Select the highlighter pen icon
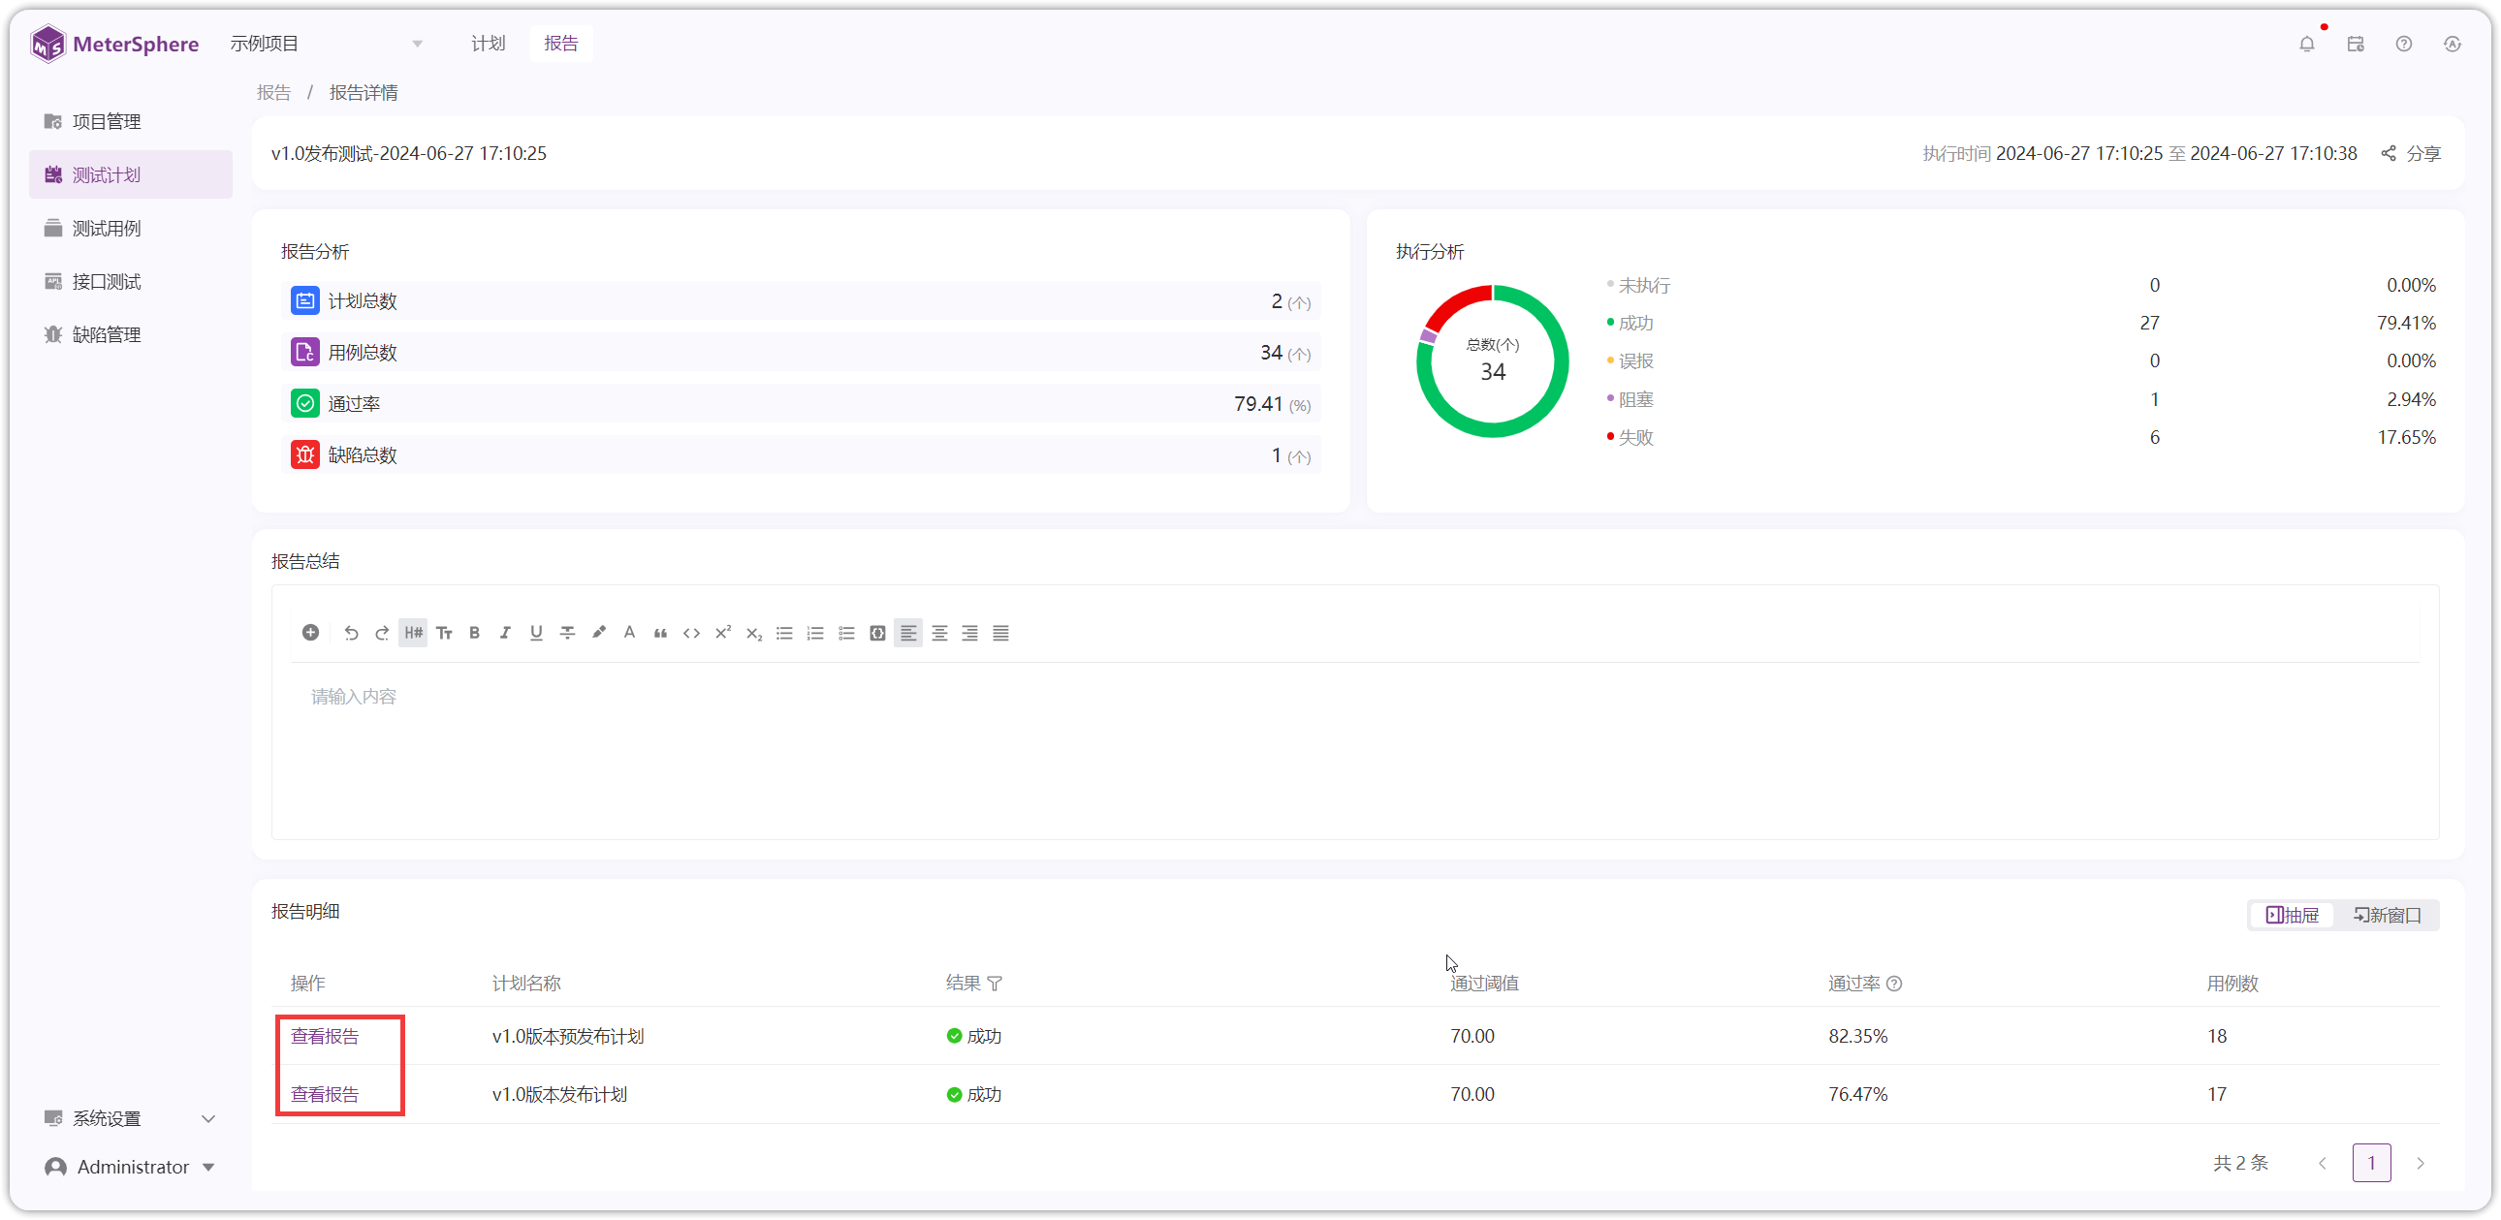This screenshot has height=1220, width=2501. [599, 633]
